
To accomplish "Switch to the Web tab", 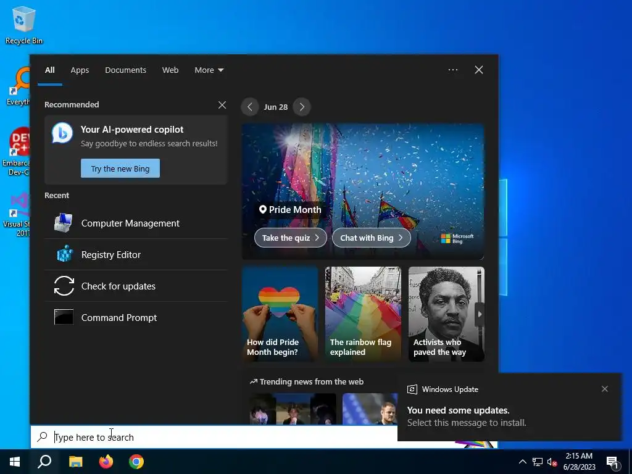I will [170, 70].
